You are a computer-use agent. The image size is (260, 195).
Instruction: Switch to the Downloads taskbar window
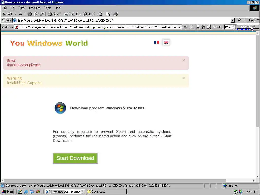[x=106, y=192]
